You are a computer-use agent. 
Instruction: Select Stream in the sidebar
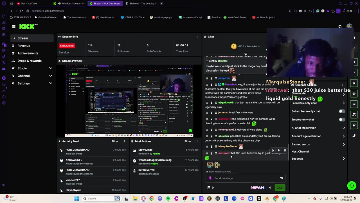(x=31, y=38)
